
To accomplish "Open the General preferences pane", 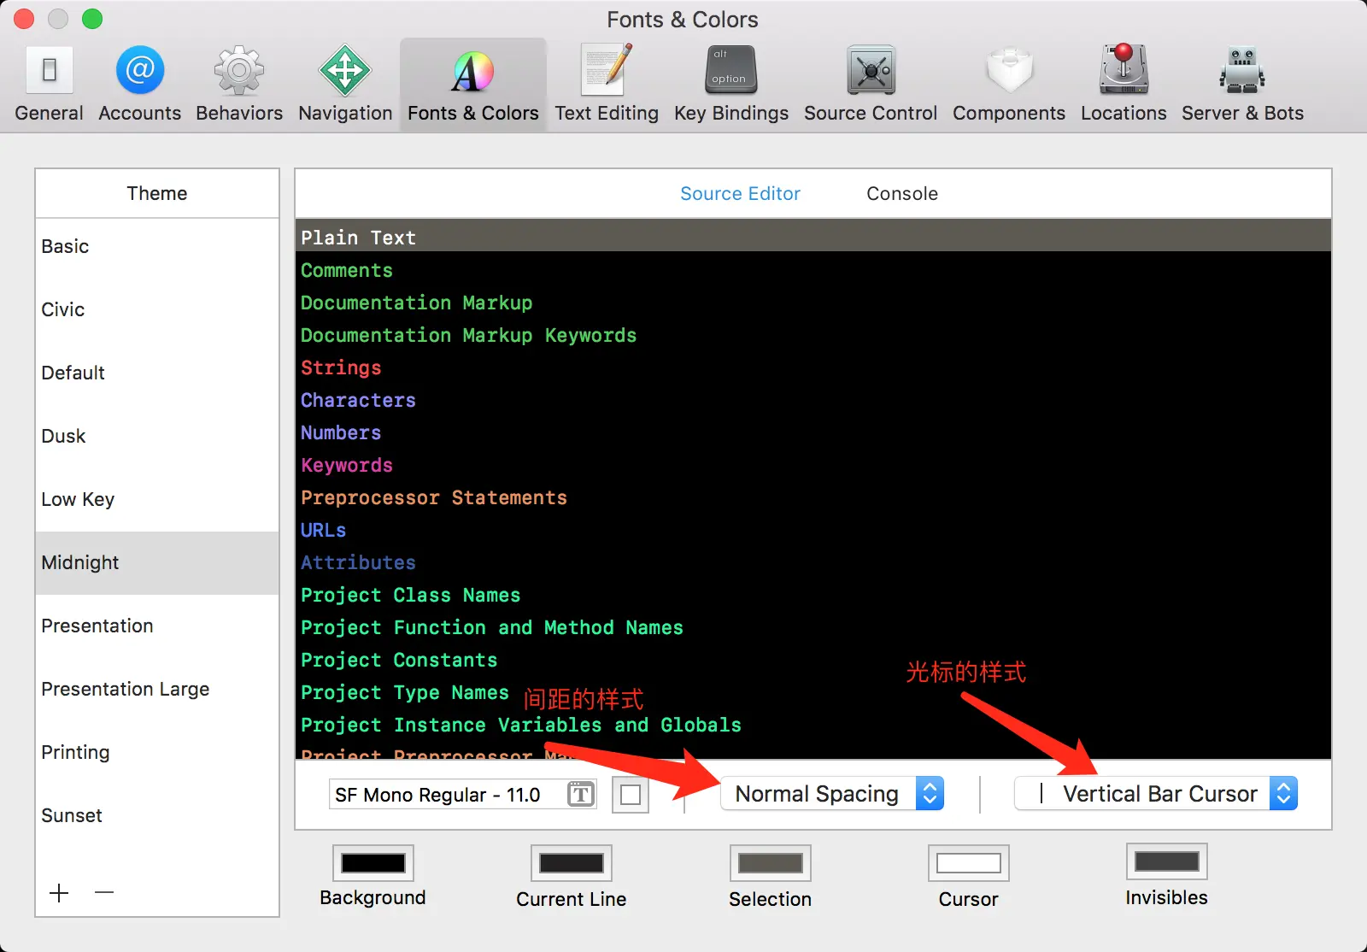I will 49,85.
